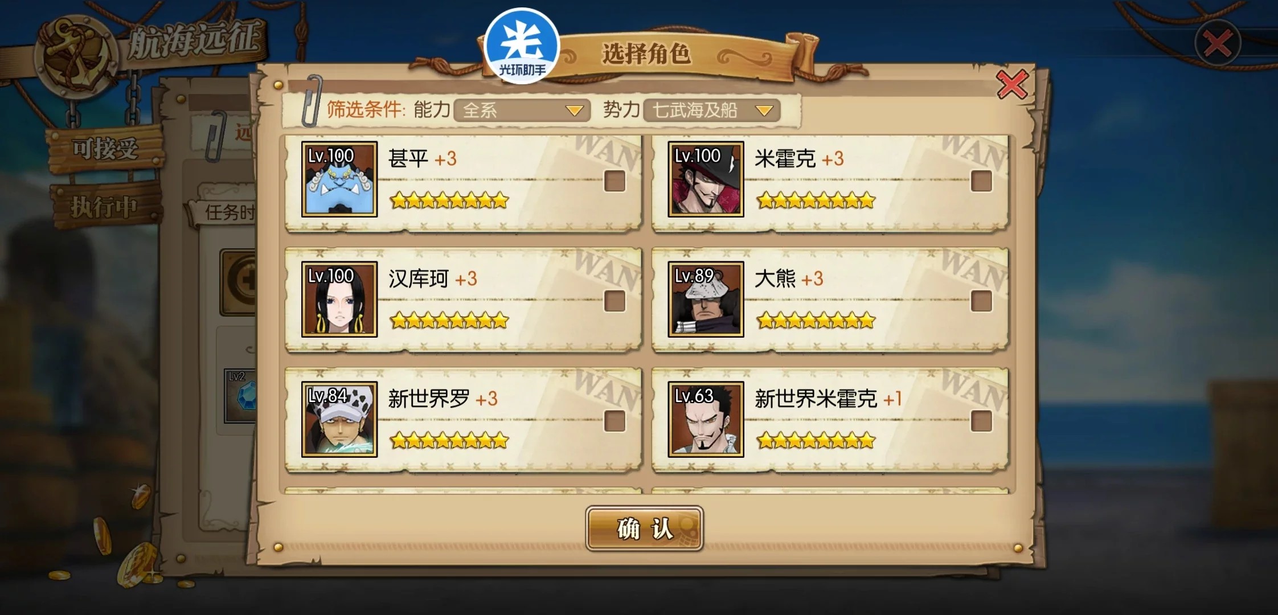Tap Mihawk's portrait icon (米霍克)
This screenshot has width=1278, height=615.
tap(706, 179)
